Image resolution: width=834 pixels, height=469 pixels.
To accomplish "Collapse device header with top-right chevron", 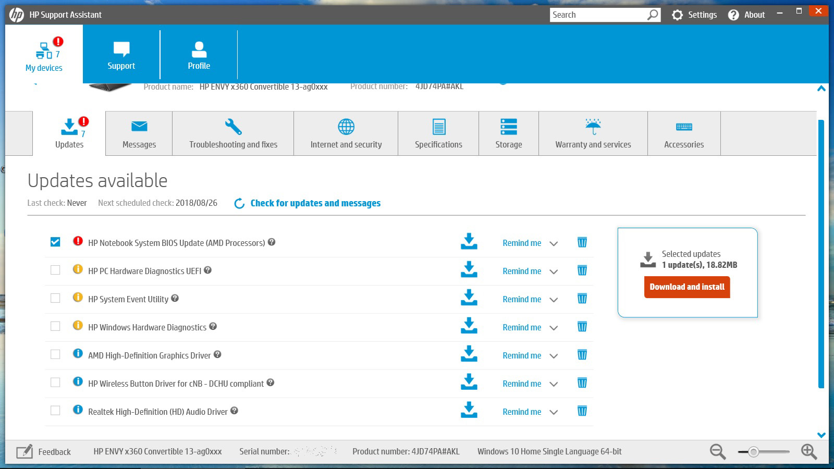I will [821, 89].
